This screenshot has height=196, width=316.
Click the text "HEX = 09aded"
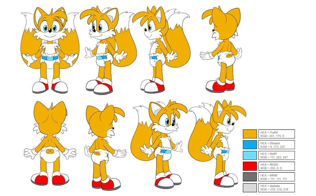click(x=270, y=143)
